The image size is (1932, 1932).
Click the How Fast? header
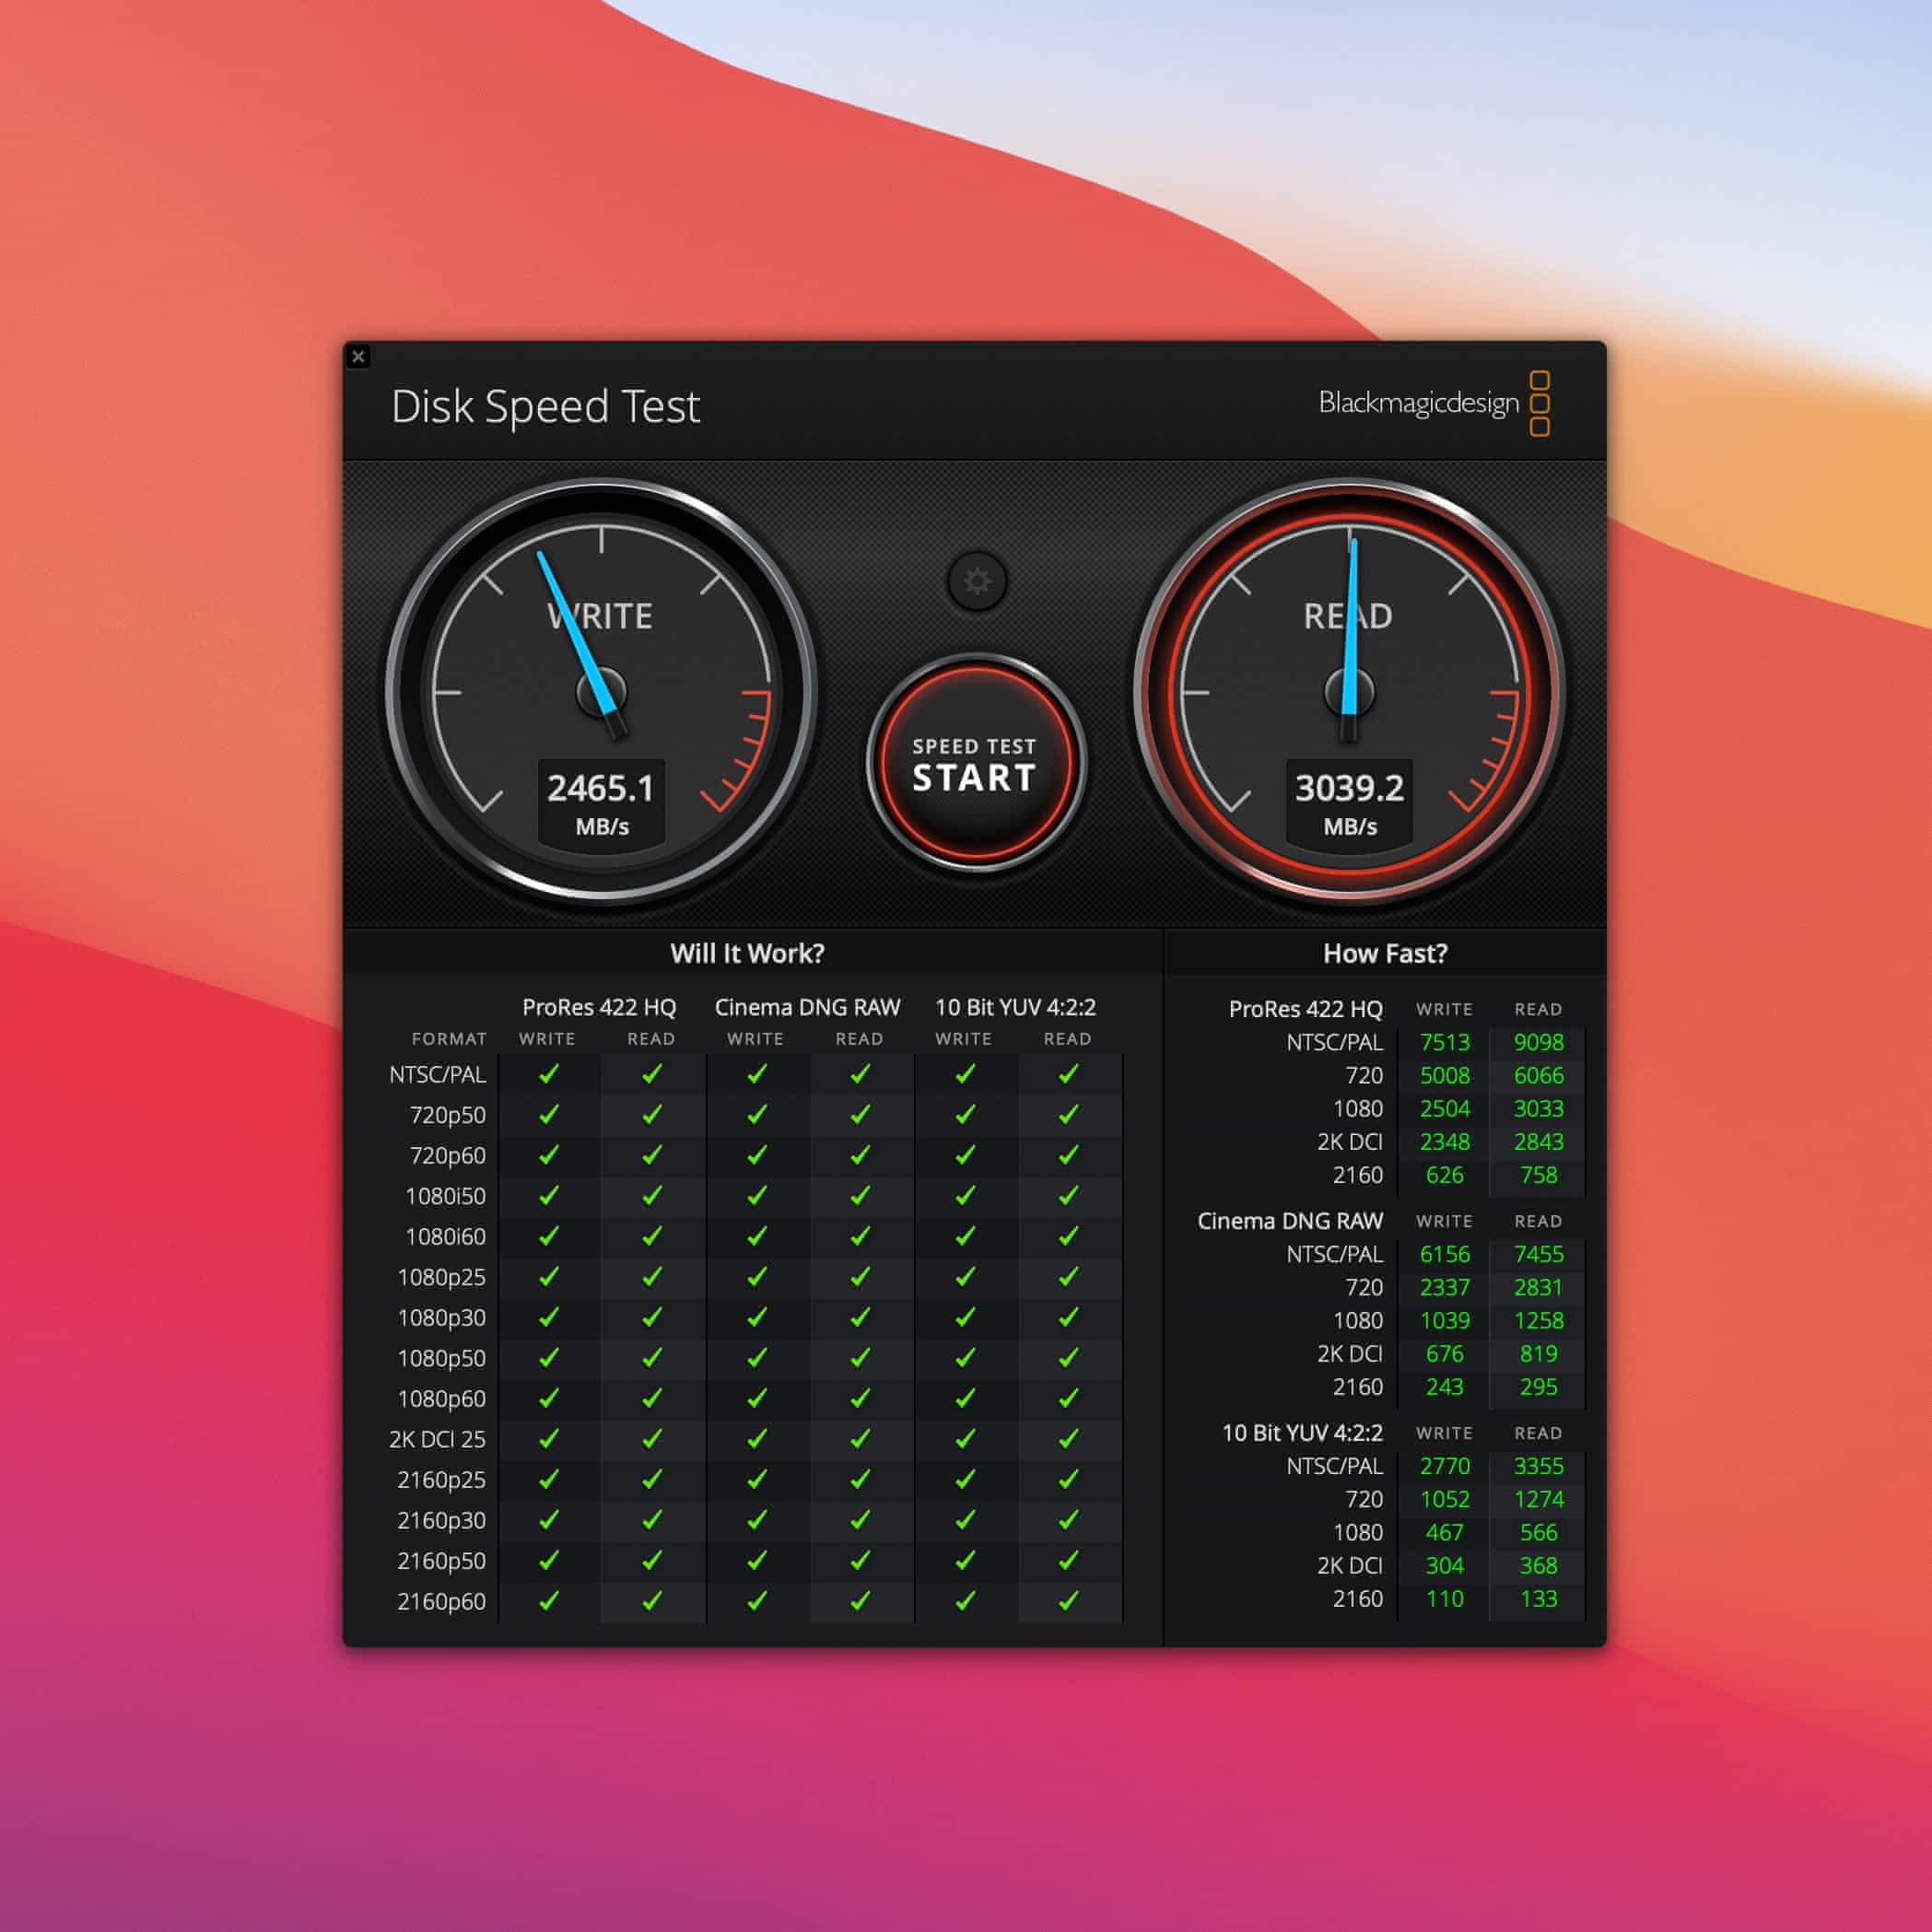[1384, 953]
